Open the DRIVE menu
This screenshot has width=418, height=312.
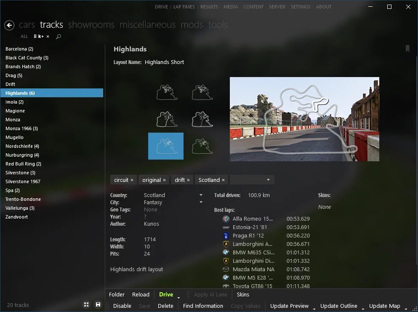click(x=161, y=7)
